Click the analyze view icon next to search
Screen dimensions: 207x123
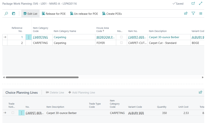point(14,14)
